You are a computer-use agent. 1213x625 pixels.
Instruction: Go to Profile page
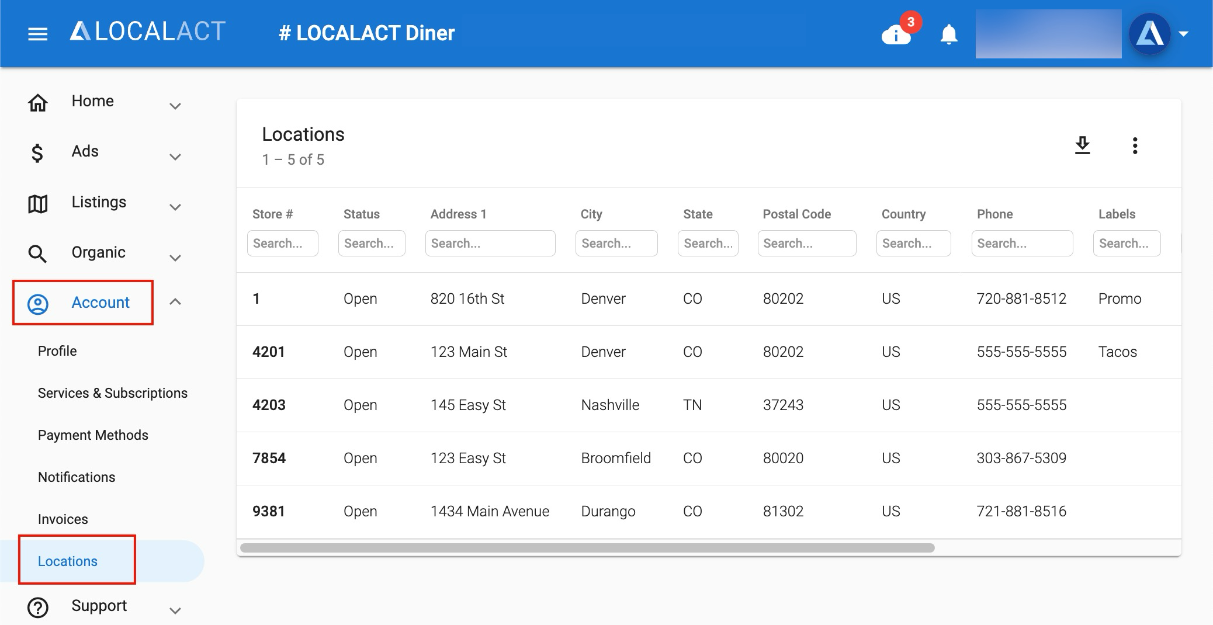pos(57,351)
